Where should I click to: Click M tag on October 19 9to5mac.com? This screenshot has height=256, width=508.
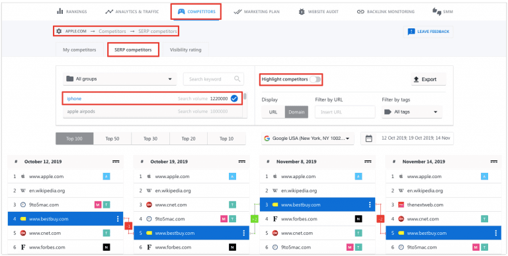coord(224,219)
